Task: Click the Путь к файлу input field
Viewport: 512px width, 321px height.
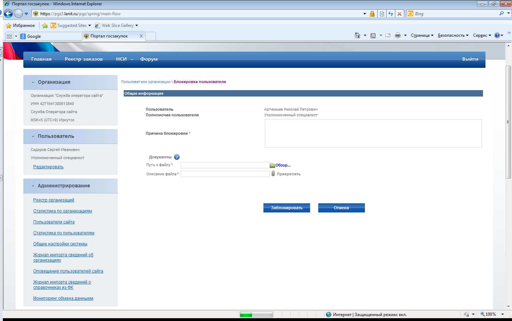Action: [225, 165]
